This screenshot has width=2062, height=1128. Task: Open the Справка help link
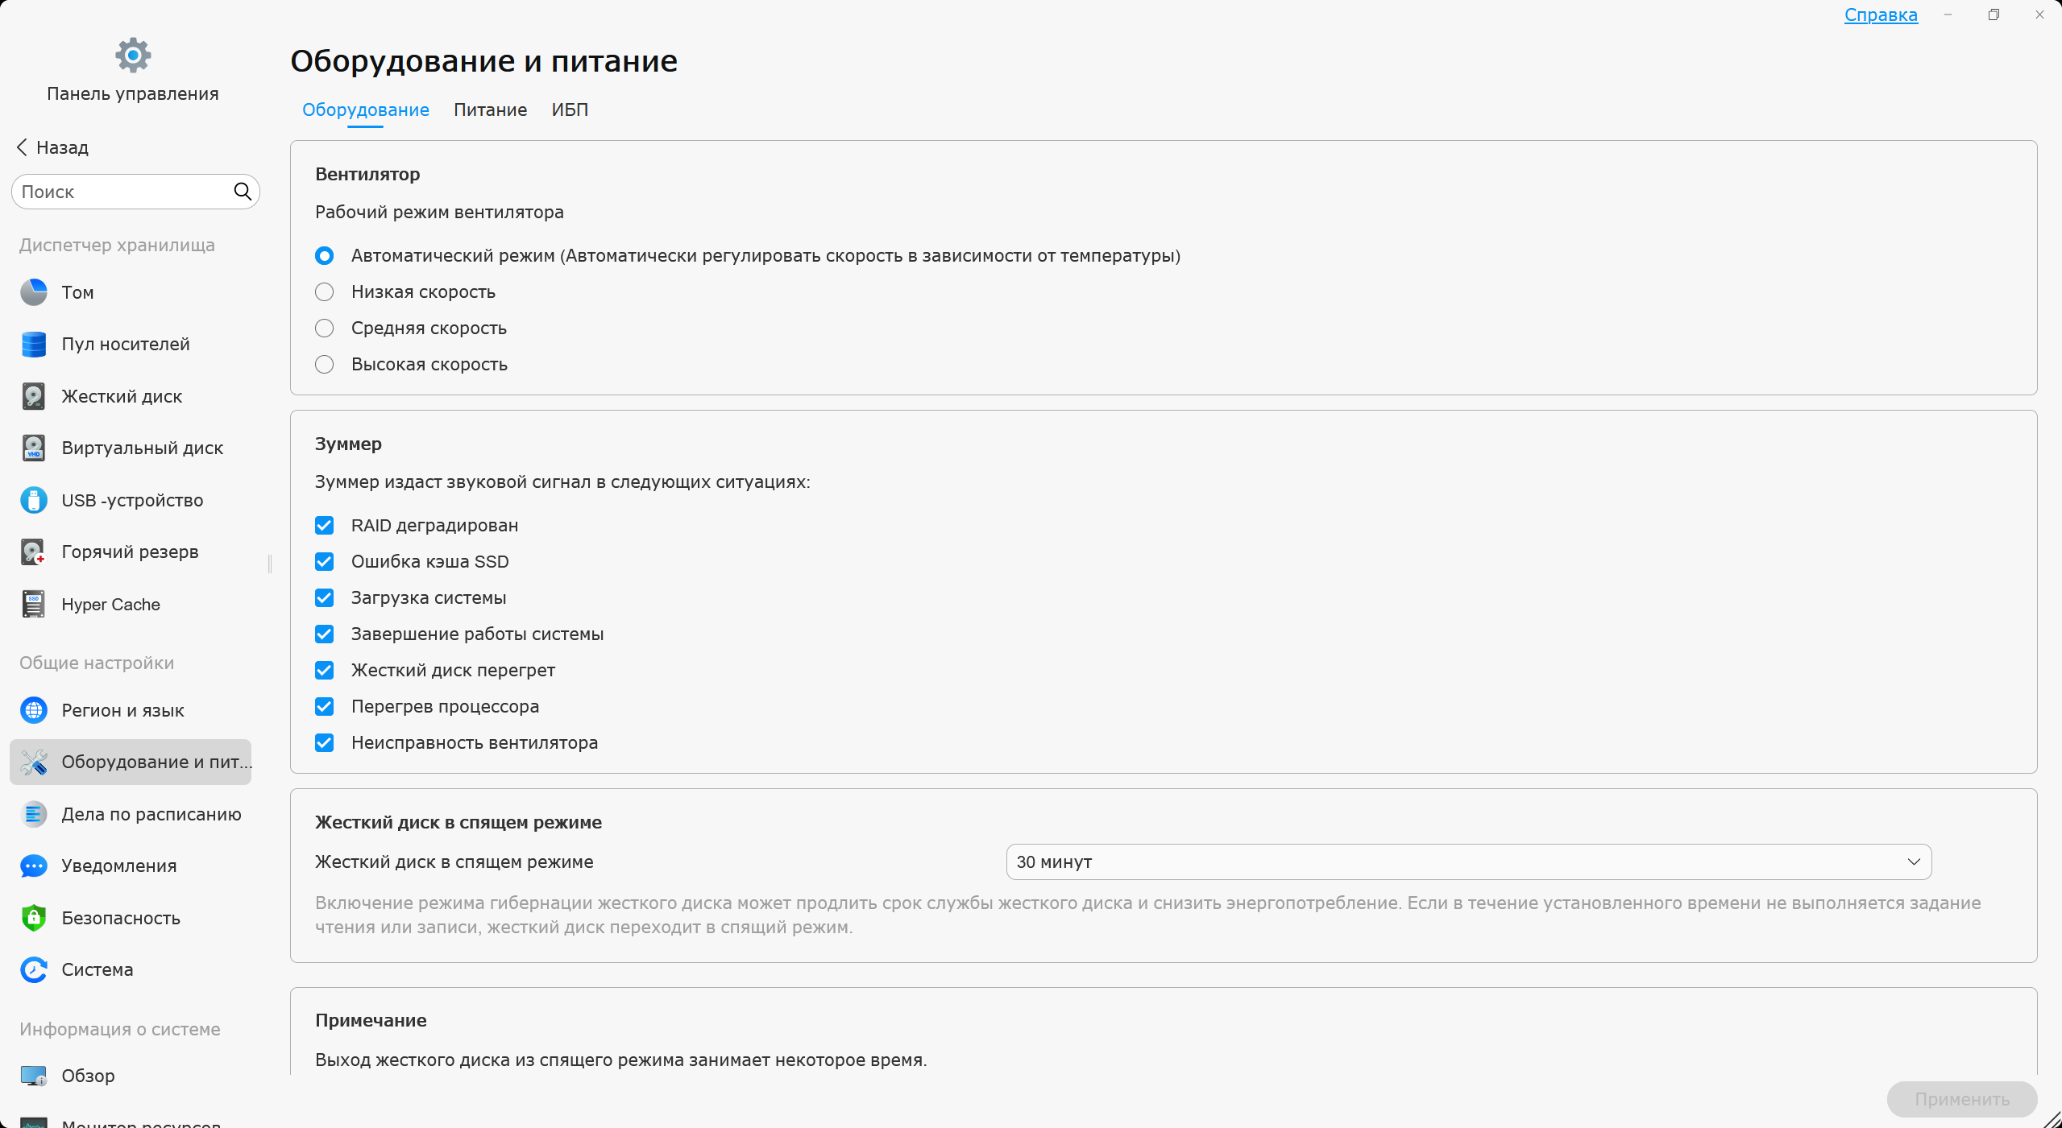(x=1881, y=15)
